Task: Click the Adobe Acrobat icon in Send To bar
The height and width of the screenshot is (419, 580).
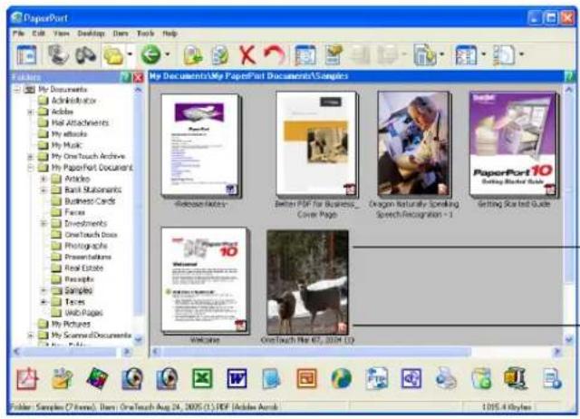Action: [x=27, y=379]
